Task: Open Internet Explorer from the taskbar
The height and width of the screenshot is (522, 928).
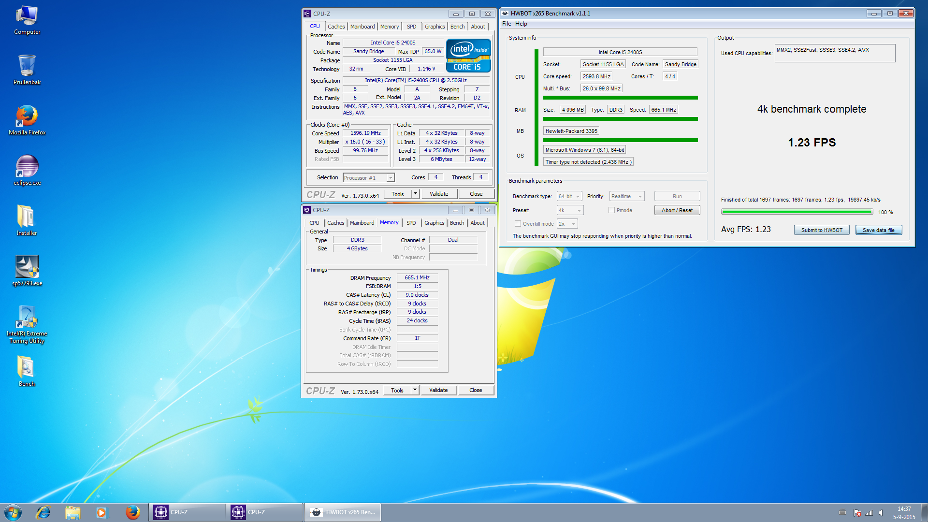Action: [43, 512]
